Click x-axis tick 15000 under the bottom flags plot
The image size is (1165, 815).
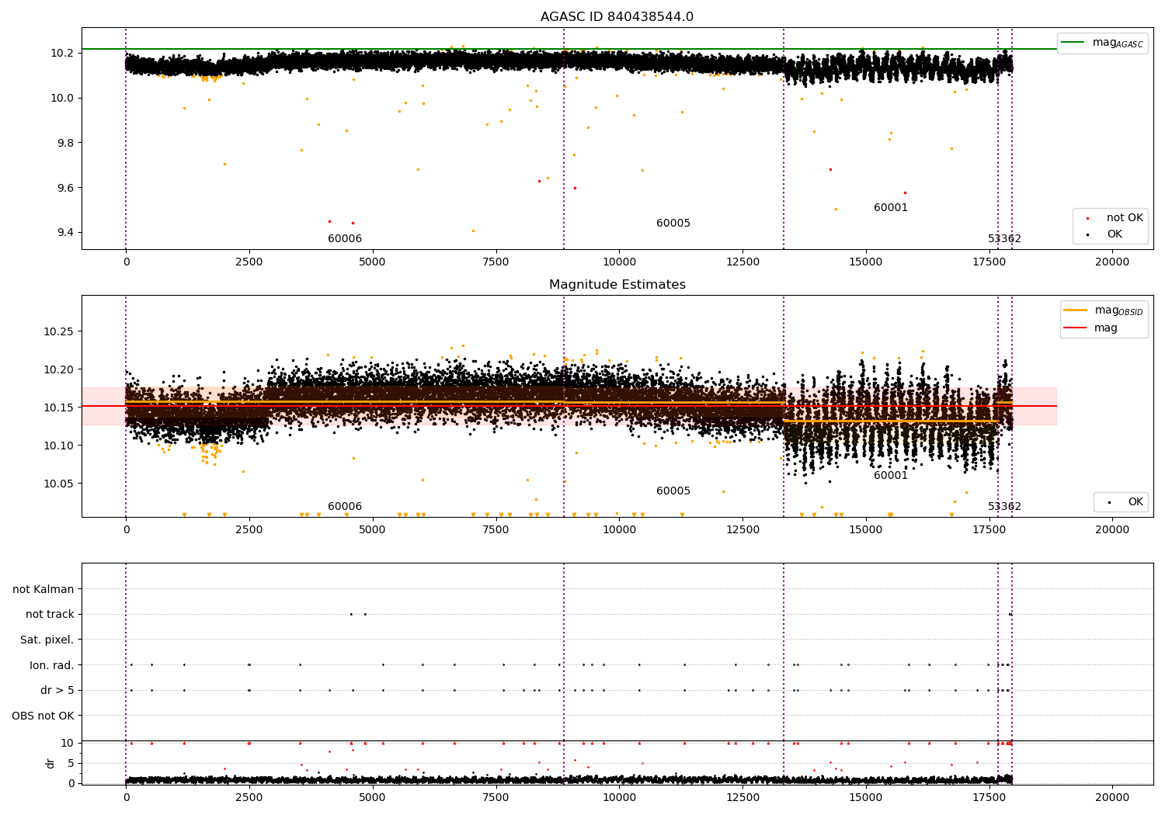tap(865, 798)
